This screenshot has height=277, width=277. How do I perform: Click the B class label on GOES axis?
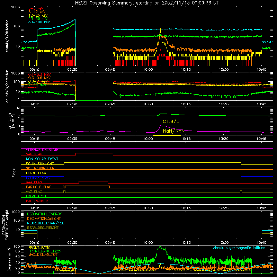click(19, 126)
